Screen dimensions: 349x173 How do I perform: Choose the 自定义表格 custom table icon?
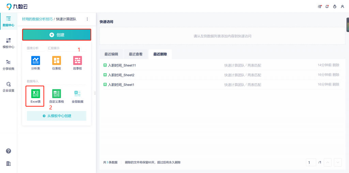[57, 94]
